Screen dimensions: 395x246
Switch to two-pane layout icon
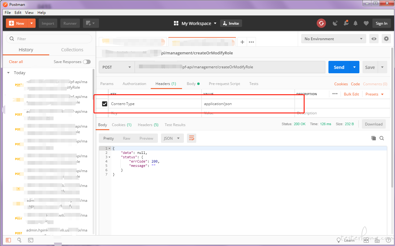367,240
